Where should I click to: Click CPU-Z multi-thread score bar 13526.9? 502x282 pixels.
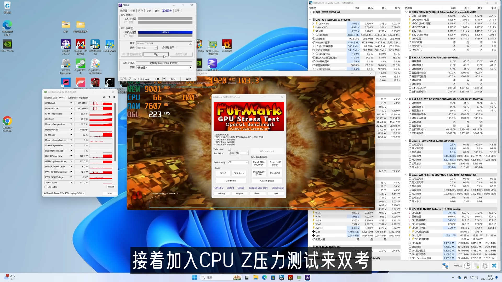(x=165, y=32)
